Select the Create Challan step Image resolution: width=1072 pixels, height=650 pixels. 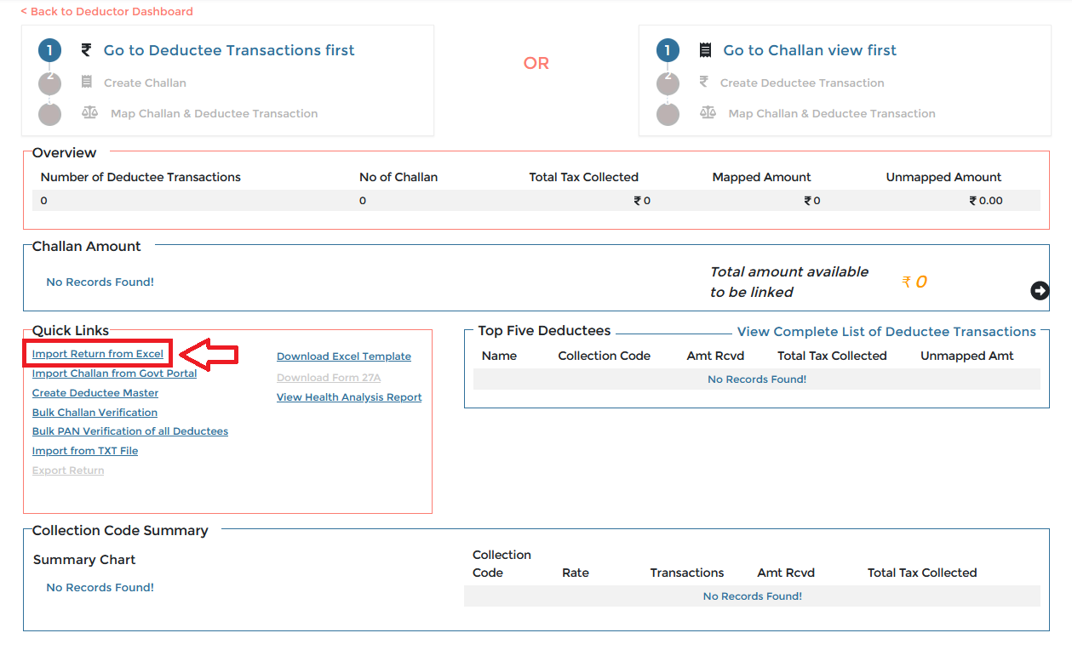click(x=145, y=83)
